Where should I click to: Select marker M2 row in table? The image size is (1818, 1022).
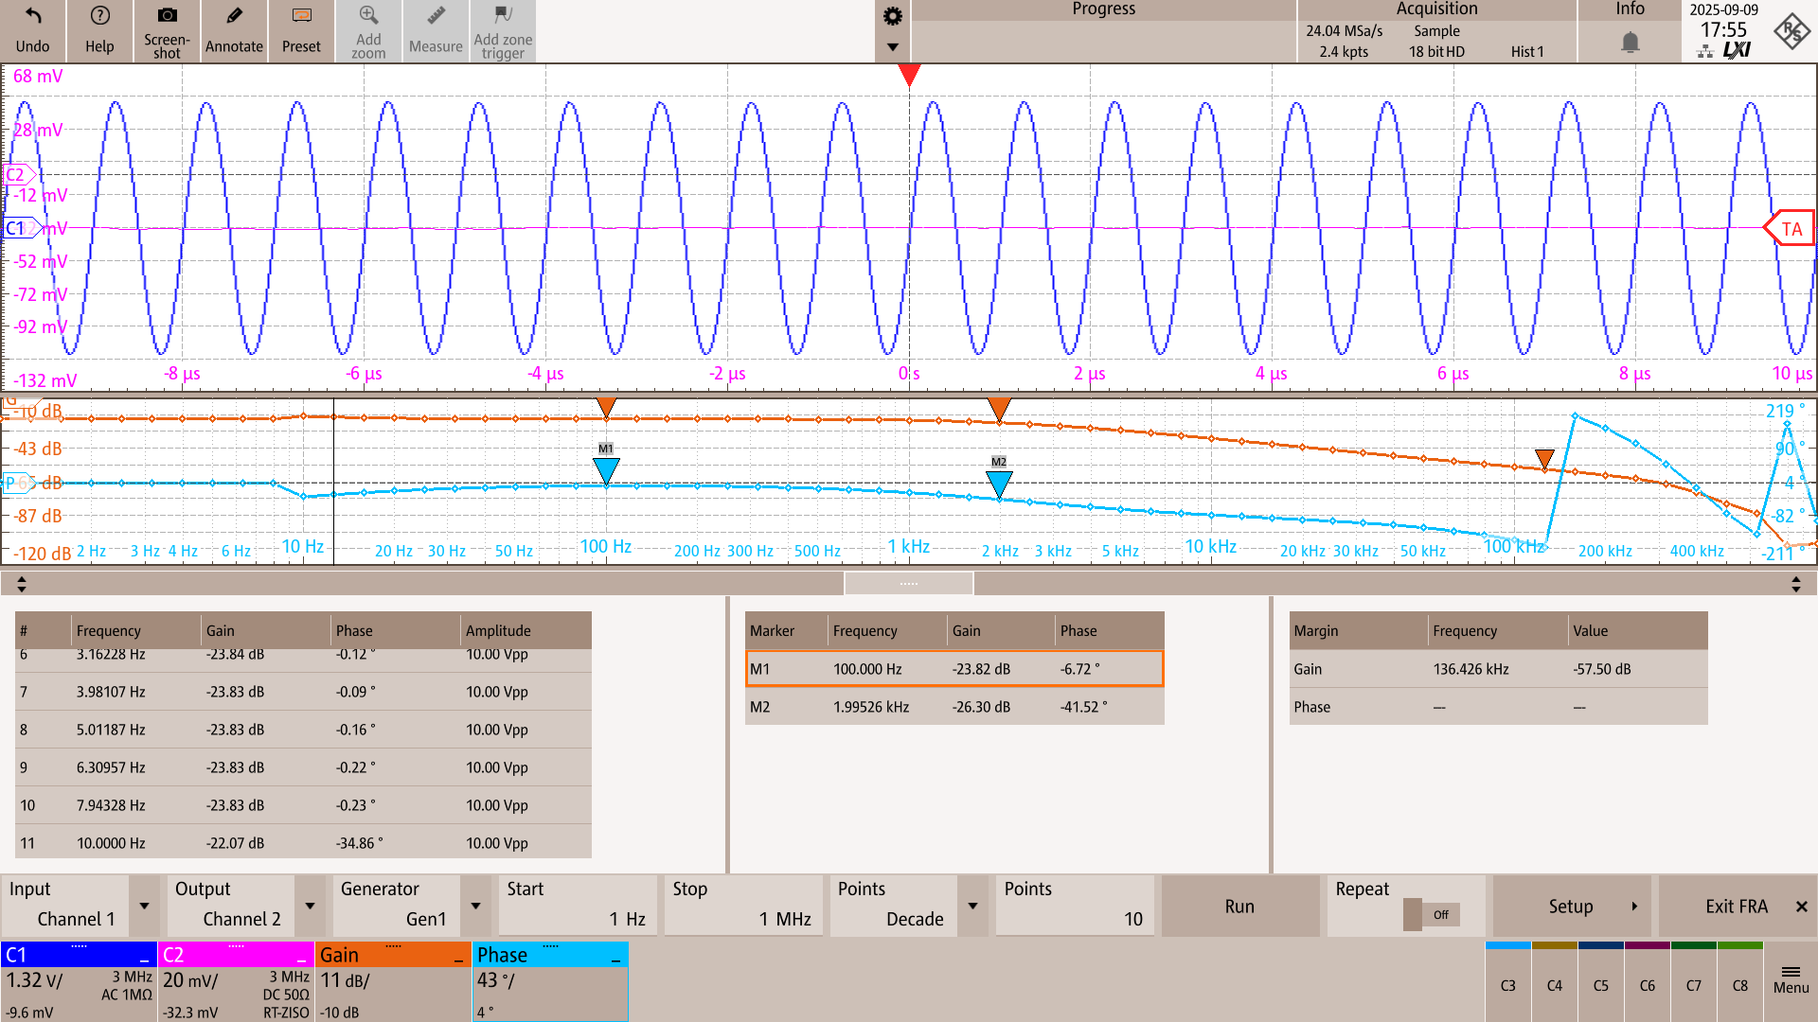pyautogui.click(x=954, y=707)
